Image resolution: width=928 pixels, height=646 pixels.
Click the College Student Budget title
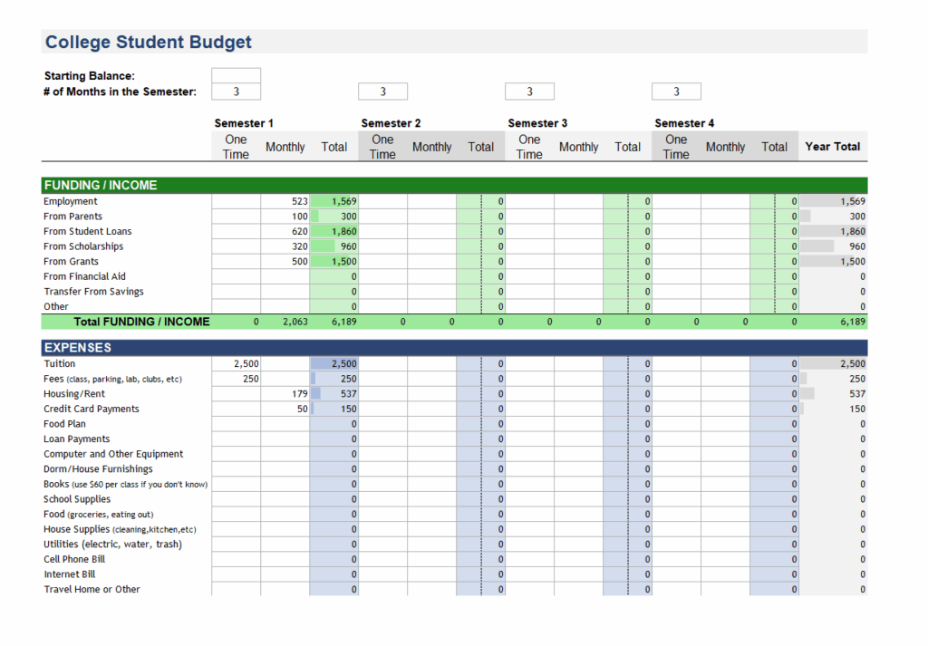[x=149, y=42]
